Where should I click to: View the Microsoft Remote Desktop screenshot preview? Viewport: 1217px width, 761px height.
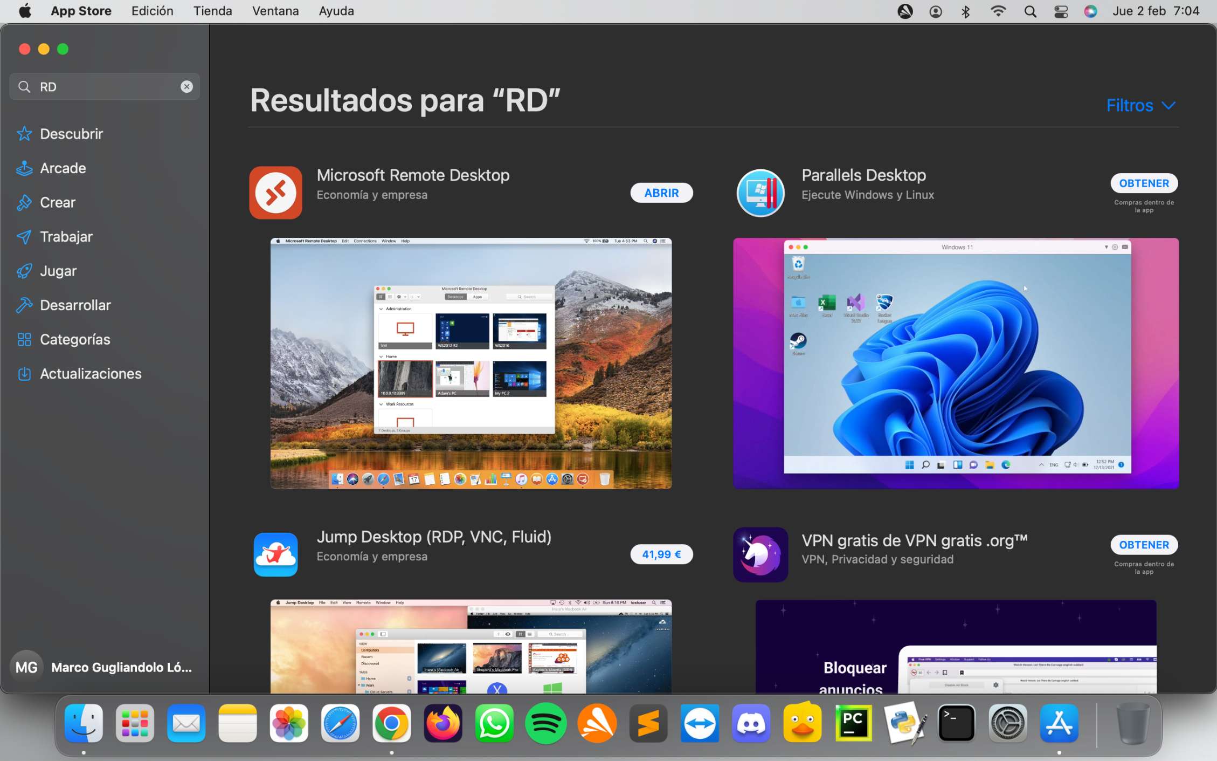click(471, 363)
